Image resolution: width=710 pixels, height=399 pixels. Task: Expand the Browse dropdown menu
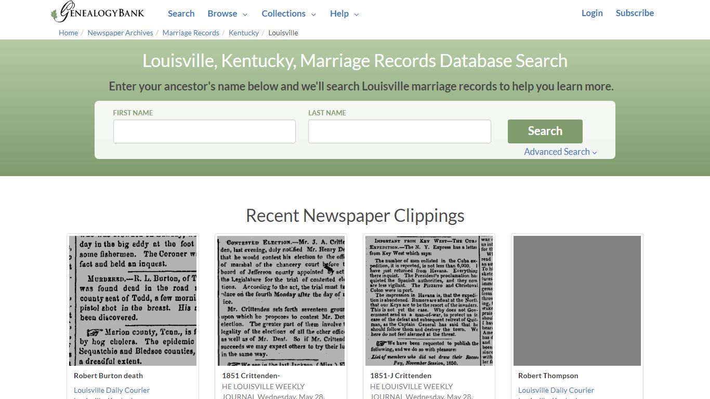coord(228,14)
